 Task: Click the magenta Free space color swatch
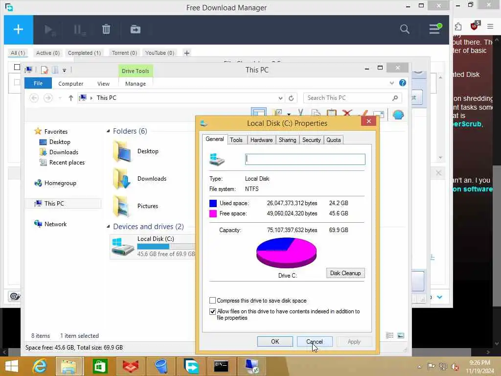click(213, 213)
